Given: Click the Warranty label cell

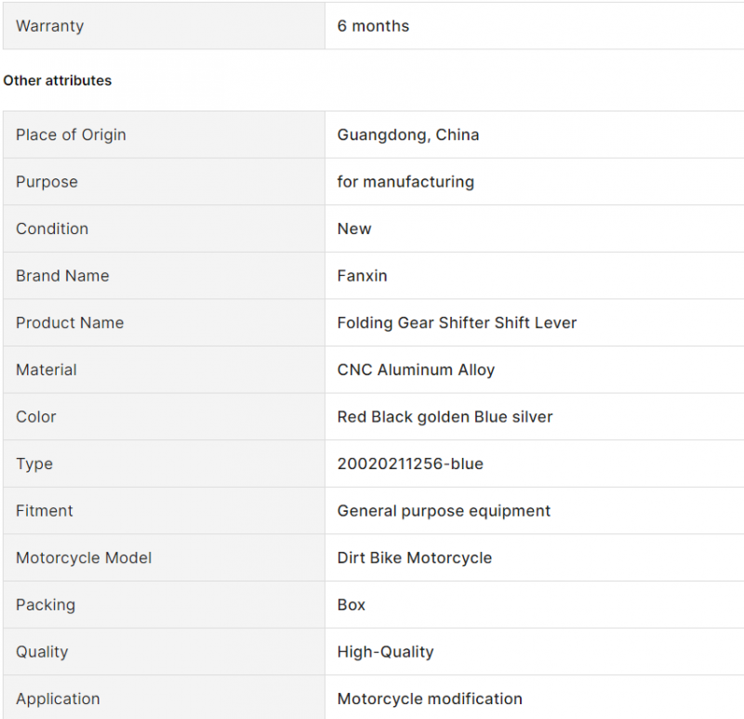Looking at the screenshot, I should pos(164,26).
